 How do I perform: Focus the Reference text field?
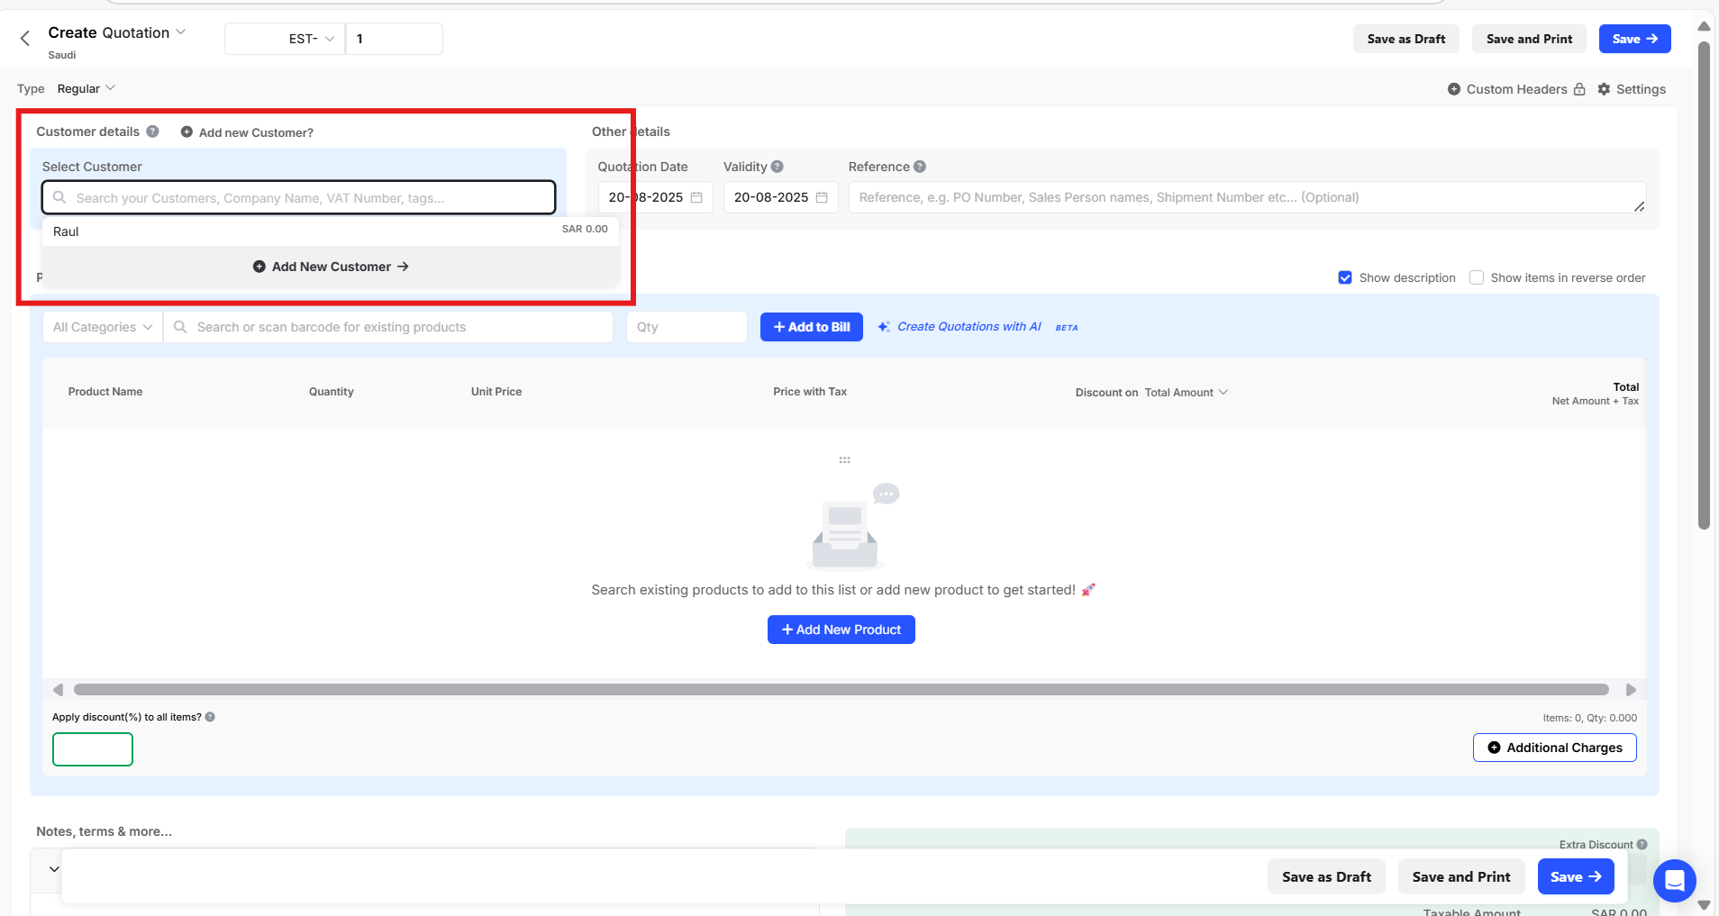(x=1247, y=197)
